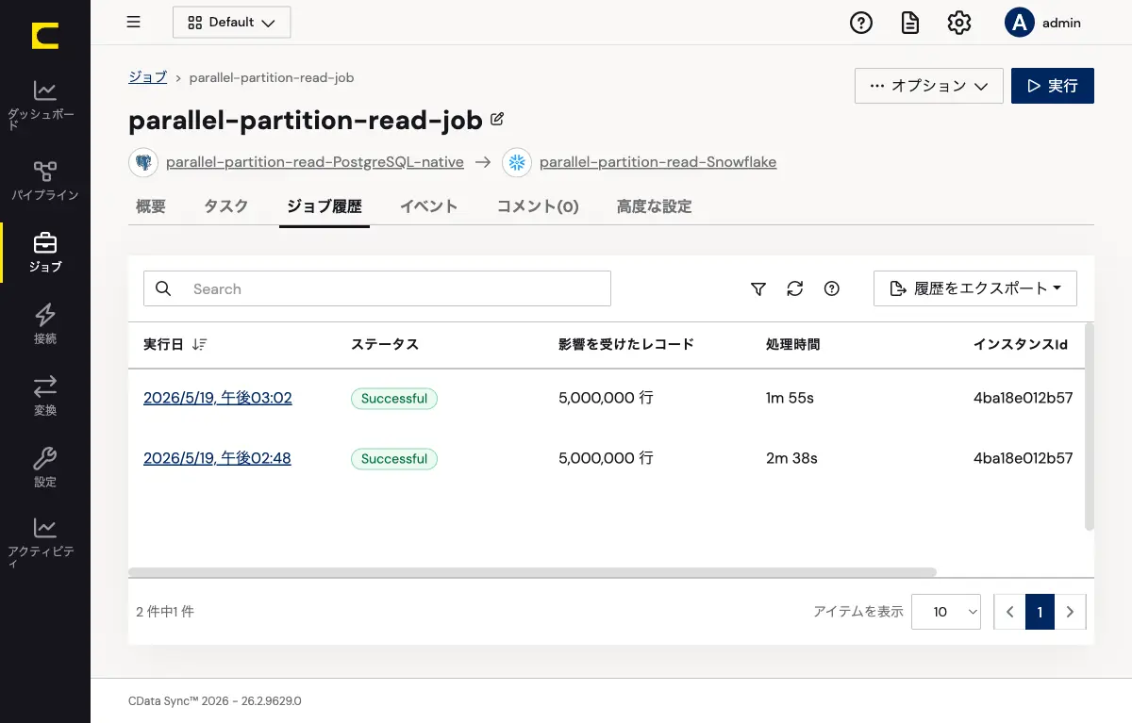Go to next page arrow
Screen dimensions: 1132x723
[x=1070, y=612]
